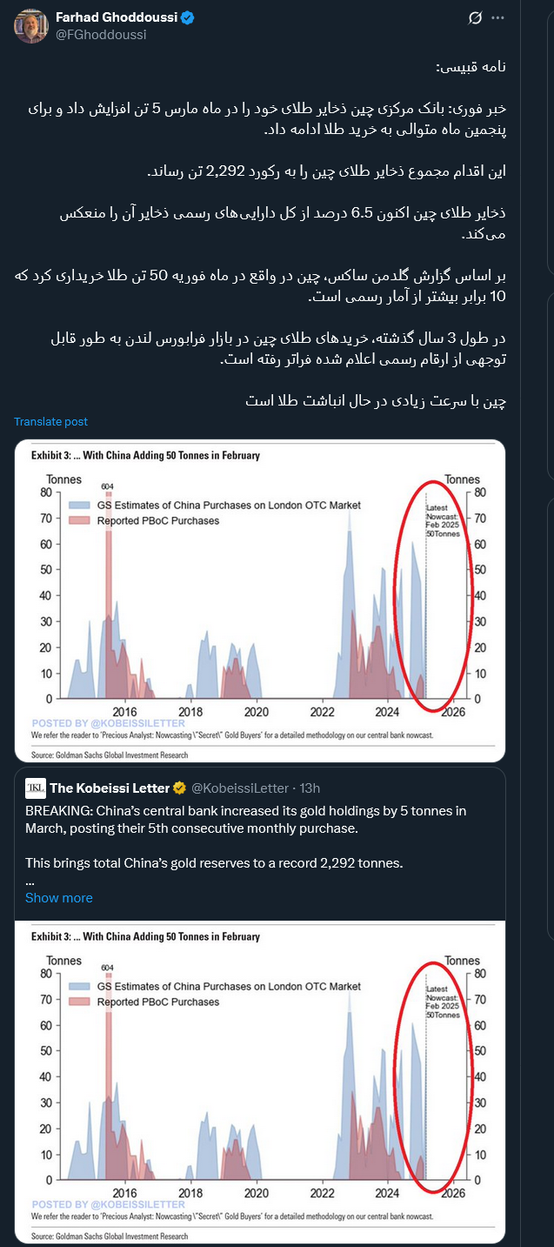Expand the quoted tweet with Show more

coord(59,897)
